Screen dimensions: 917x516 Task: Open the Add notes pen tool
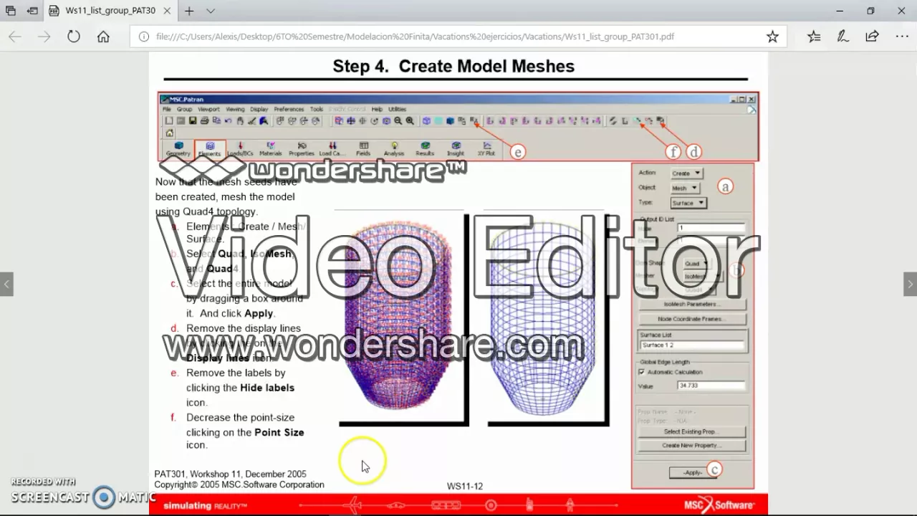click(843, 37)
